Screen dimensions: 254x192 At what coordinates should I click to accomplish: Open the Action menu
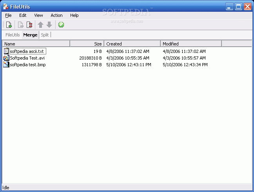click(x=56, y=15)
